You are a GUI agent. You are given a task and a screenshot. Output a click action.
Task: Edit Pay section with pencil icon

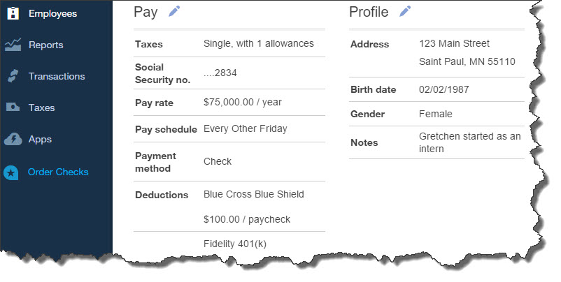click(174, 11)
